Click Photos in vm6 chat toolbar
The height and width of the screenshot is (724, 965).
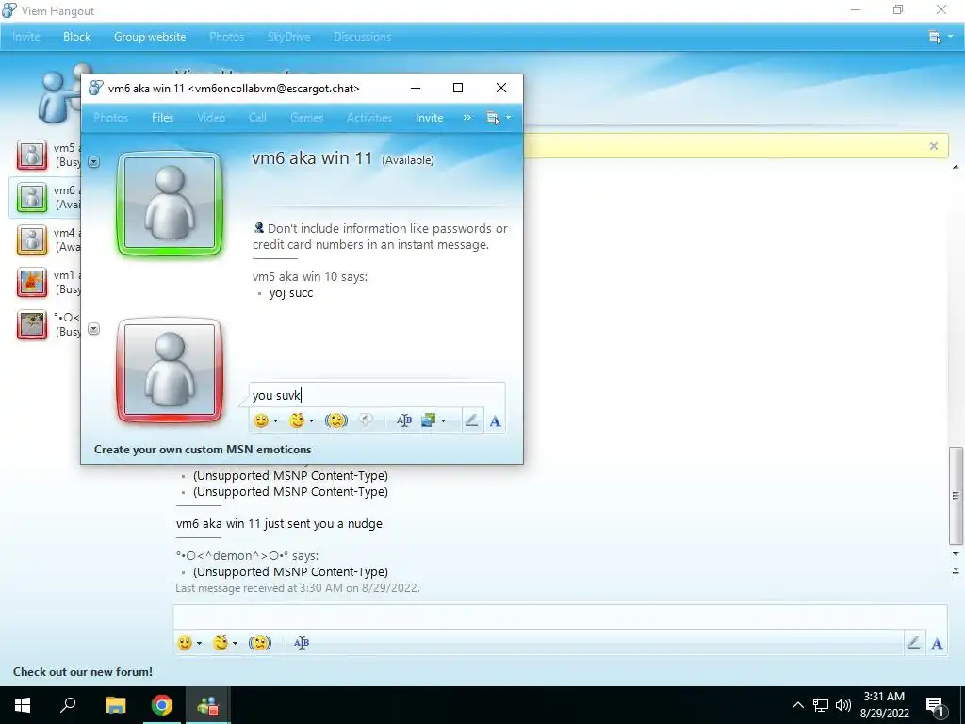click(x=111, y=118)
